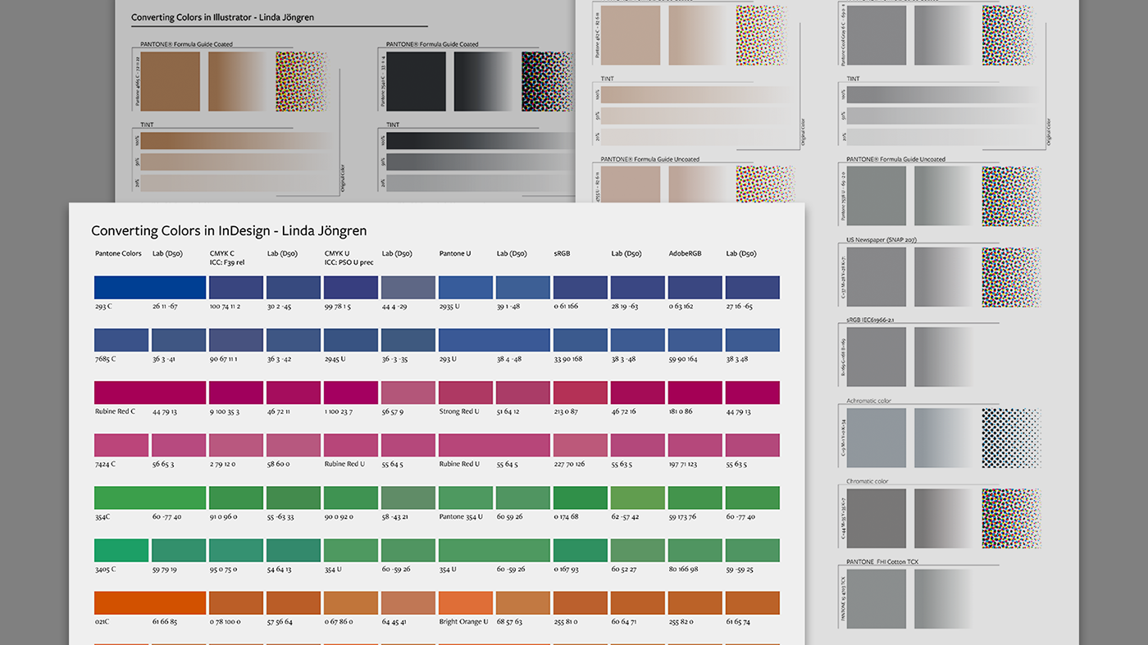Select the 'Pantone Colors' column header

tap(118, 254)
